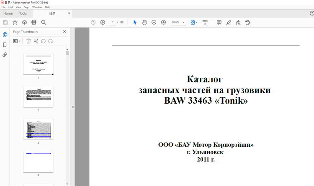Click the Print file icon
This screenshot has width=314, height=186.
tap(34, 22)
